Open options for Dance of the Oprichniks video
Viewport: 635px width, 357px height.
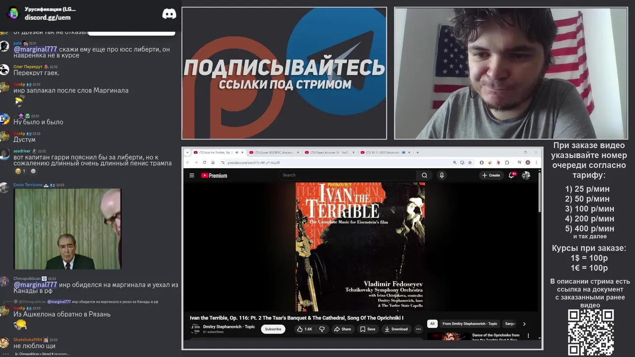pos(528,336)
